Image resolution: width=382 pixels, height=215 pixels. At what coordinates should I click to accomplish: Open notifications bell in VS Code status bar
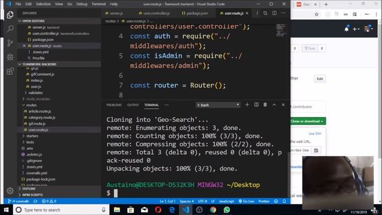(x=284, y=201)
